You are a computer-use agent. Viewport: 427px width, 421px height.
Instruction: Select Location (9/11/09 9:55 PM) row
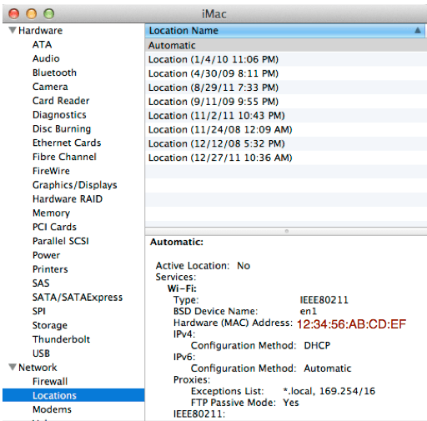286,102
